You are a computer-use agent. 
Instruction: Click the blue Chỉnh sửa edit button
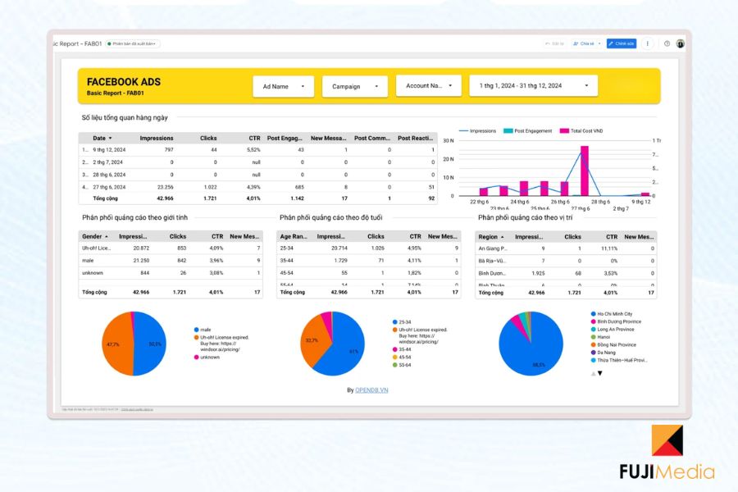[622, 43]
